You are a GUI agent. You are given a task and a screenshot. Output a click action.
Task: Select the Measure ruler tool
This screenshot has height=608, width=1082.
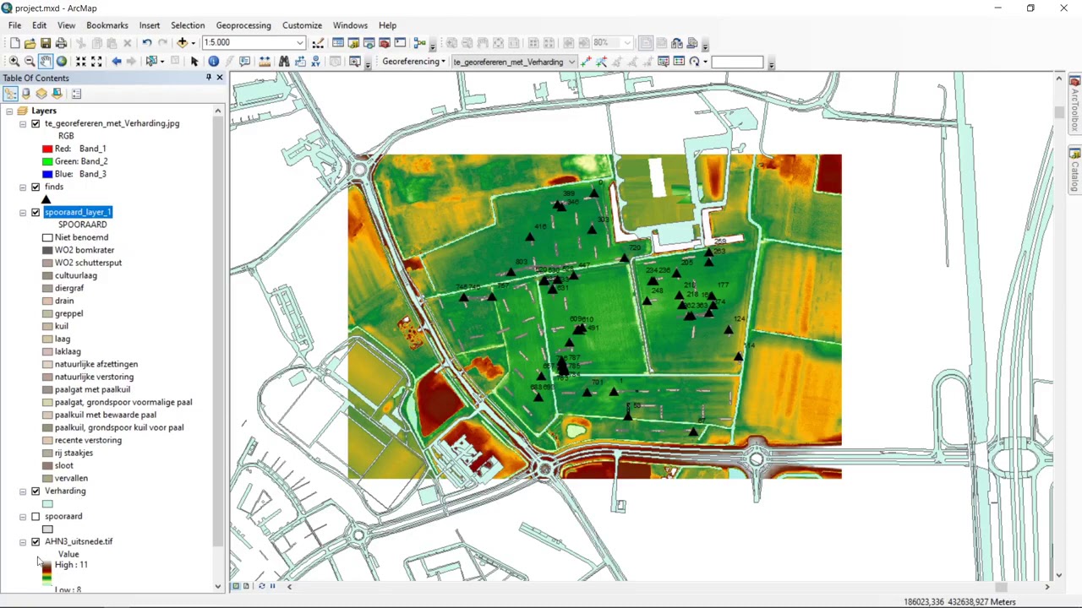click(265, 62)
